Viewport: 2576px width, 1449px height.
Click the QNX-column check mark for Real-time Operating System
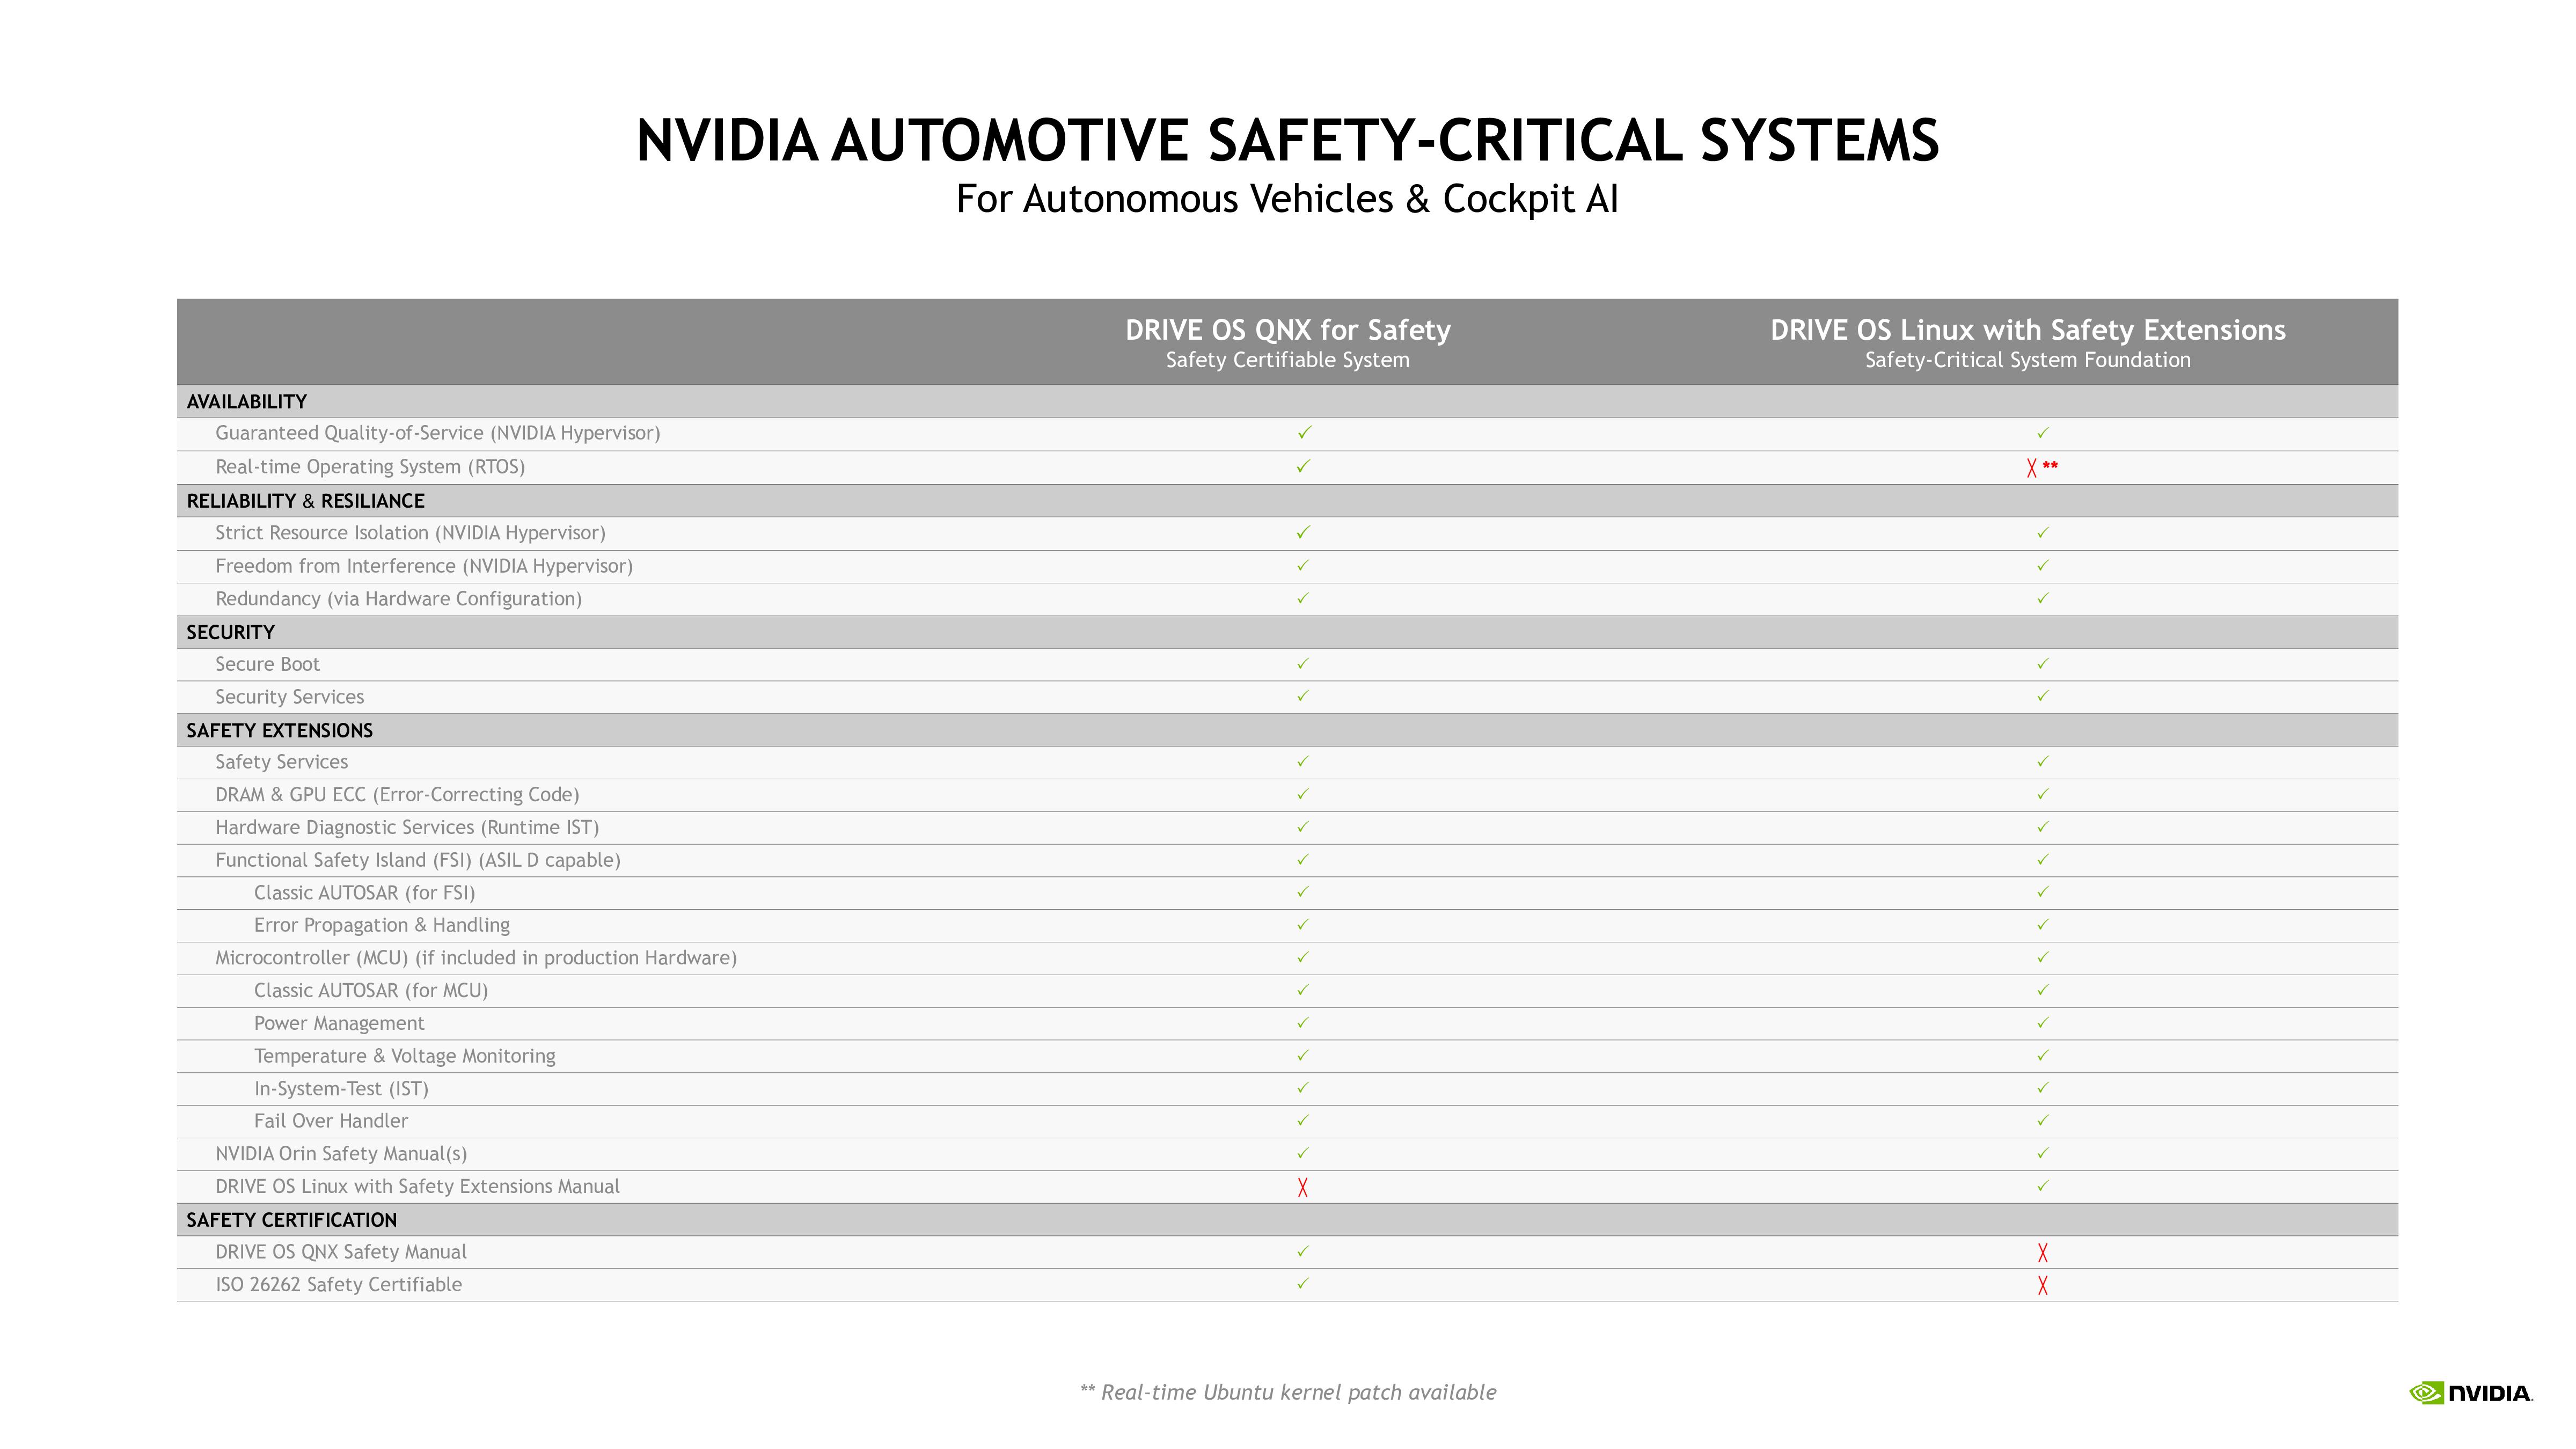pos(1303,466)
